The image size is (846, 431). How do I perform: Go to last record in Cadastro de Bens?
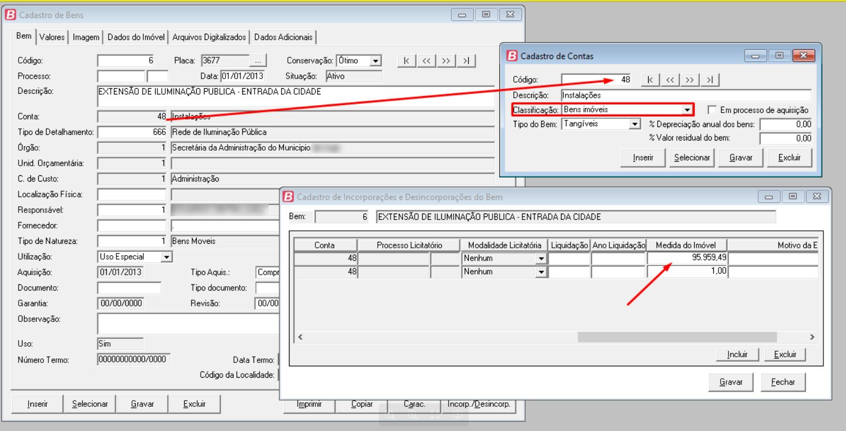pyautogui.click(x=466, y=61)
